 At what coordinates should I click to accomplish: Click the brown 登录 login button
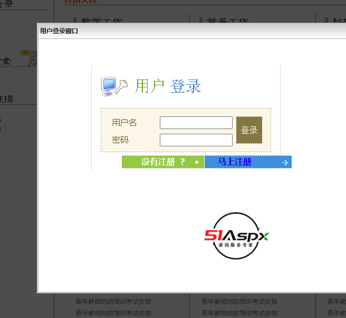coord(249,130)
